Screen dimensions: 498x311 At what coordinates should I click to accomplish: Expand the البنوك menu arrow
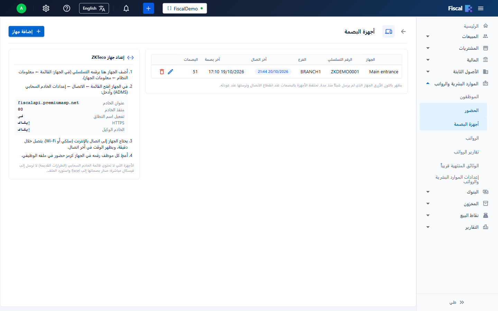pyautogui.click(x=428, y=192)
